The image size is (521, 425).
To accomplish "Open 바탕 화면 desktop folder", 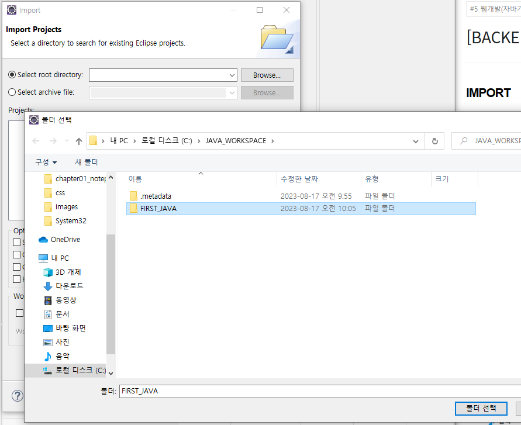I will pyautogui.click(x=64, y=328).
